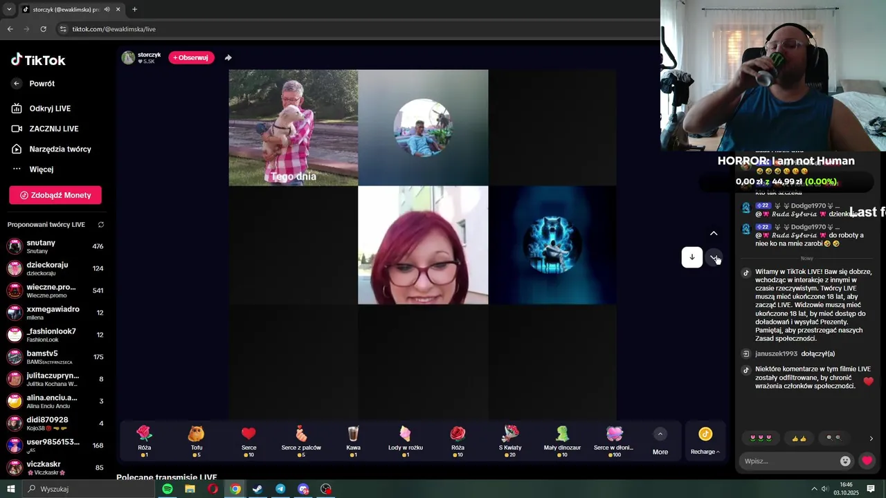
Task: Send the Serce gift
Action: tap(248, 441)
